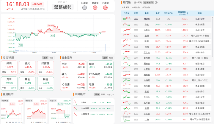The width and height of the screenshot is (214, 124).
Task: Click the 小那斯達克 mini trend chart icon
Action: [x=76, y=114]
